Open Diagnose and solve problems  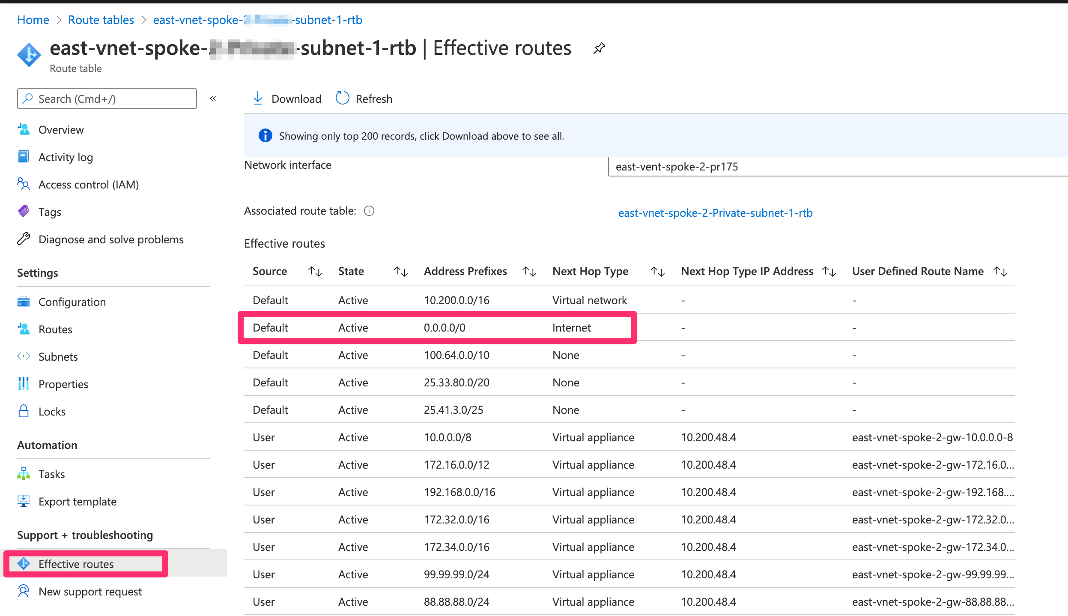click(x=110, y=239)
